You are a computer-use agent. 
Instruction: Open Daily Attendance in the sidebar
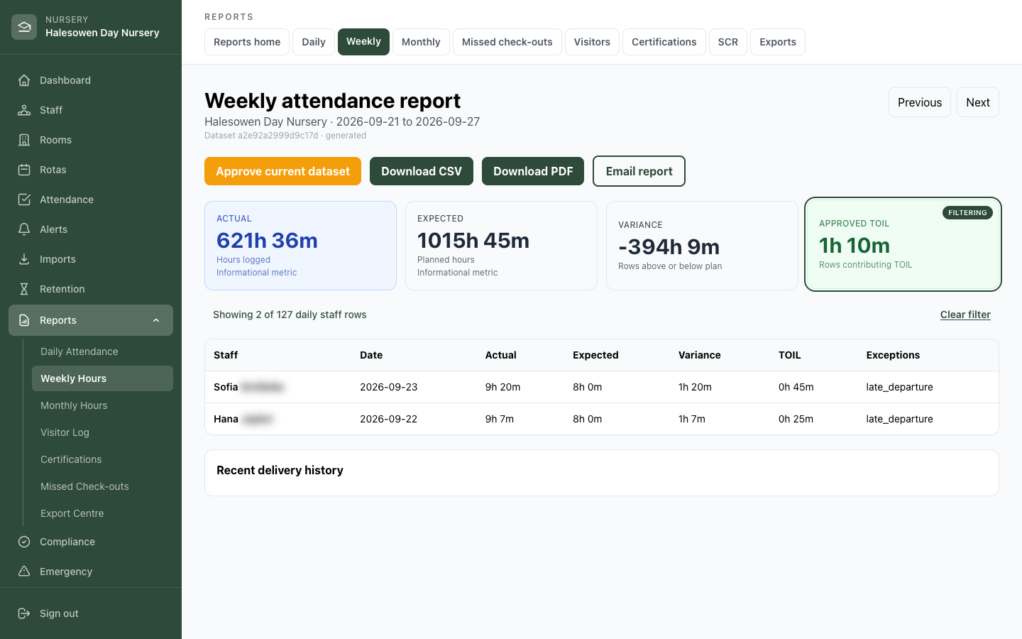pyautogui.click(x=102, y=351)
